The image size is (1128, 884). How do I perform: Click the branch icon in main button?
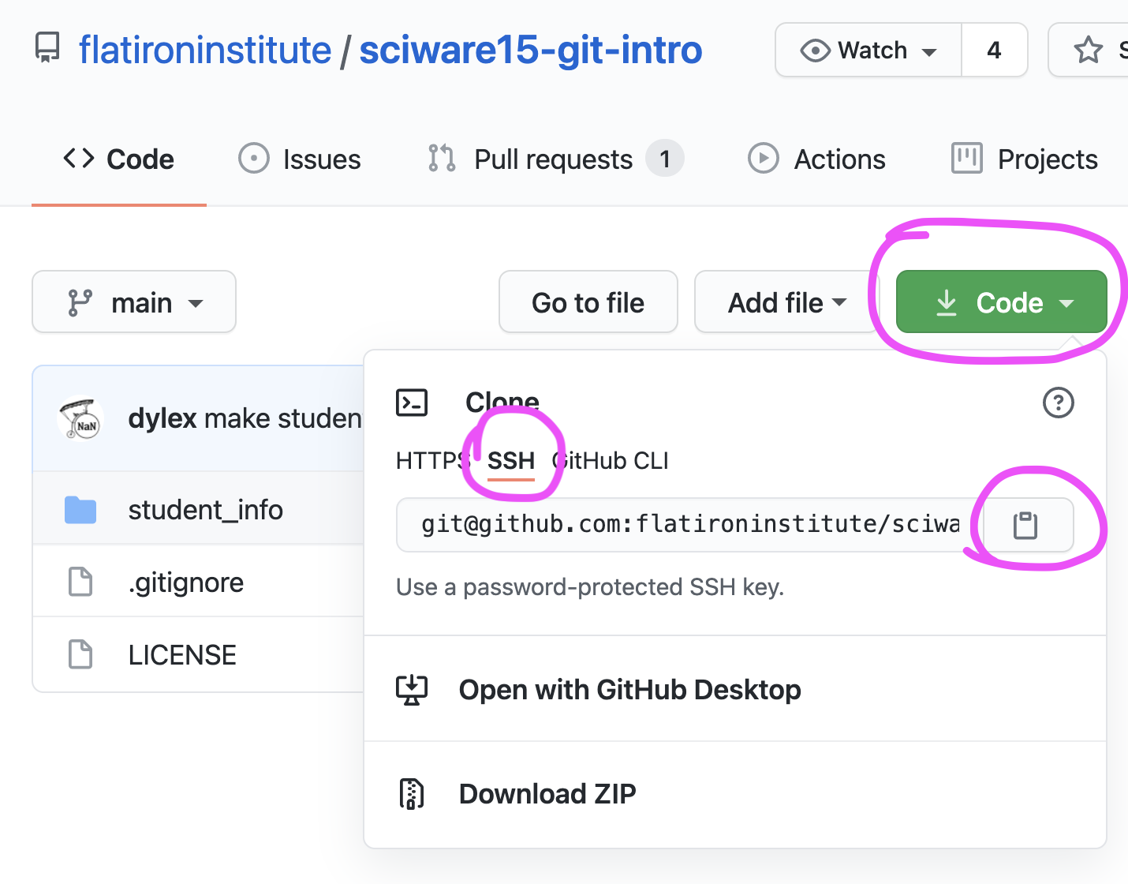pos(80,303)
